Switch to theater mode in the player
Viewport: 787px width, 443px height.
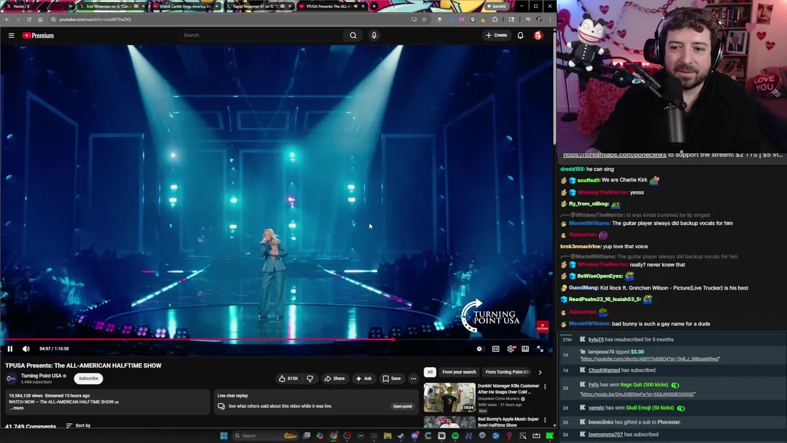click(x=525, y=349)
